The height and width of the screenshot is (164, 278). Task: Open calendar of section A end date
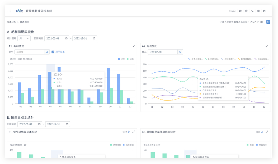(x=94, y=38)
